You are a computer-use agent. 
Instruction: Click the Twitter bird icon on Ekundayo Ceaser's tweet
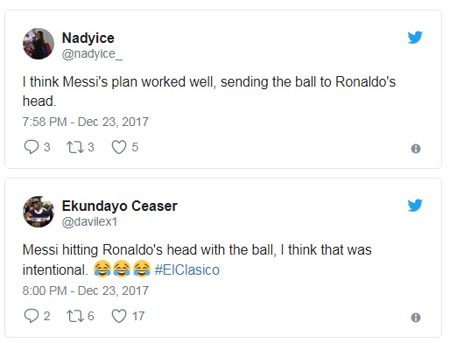415,206
